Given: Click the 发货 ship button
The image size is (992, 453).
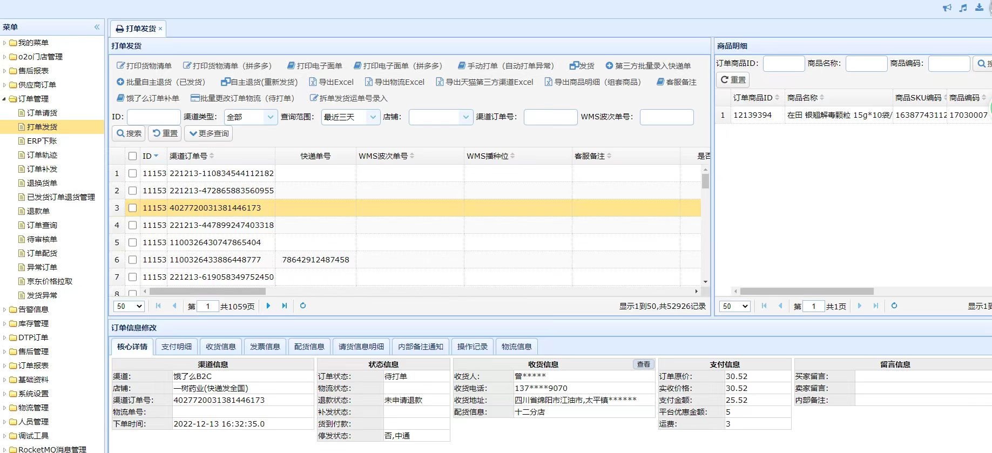Looking at the screenshot, I should tap(582, 66).
